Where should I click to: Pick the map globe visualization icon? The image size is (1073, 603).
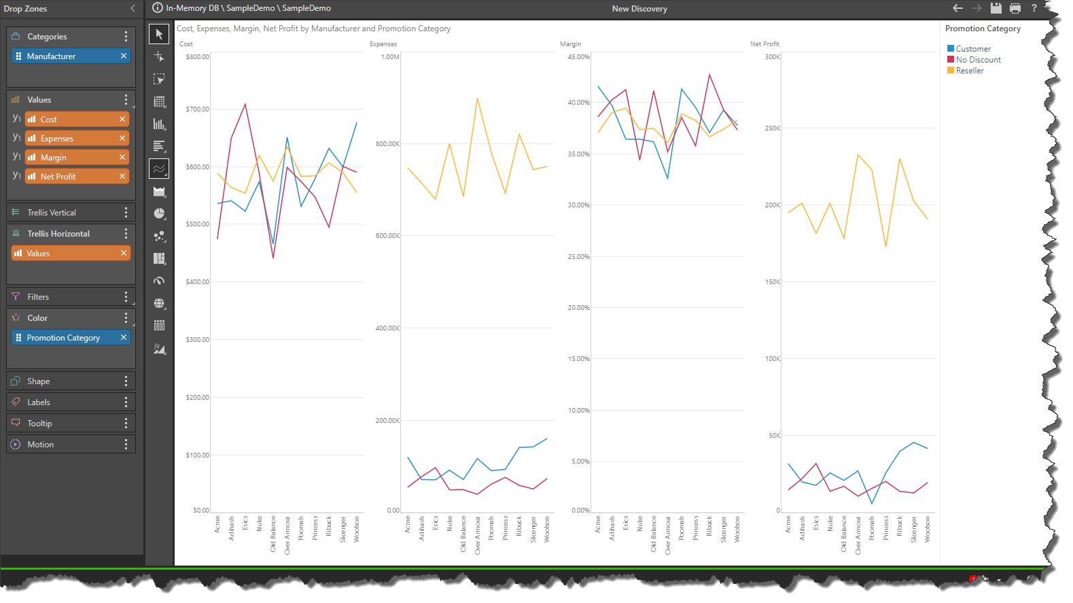[x=159, y=303]
